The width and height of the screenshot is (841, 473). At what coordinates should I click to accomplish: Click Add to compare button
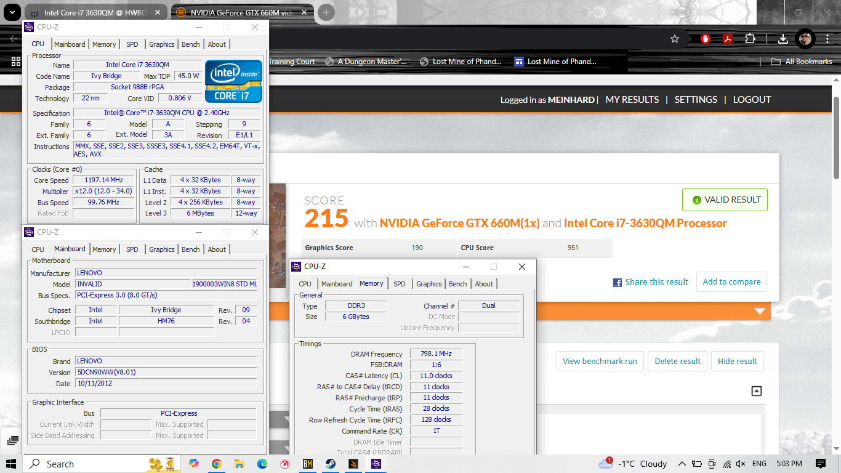point(731,282)
